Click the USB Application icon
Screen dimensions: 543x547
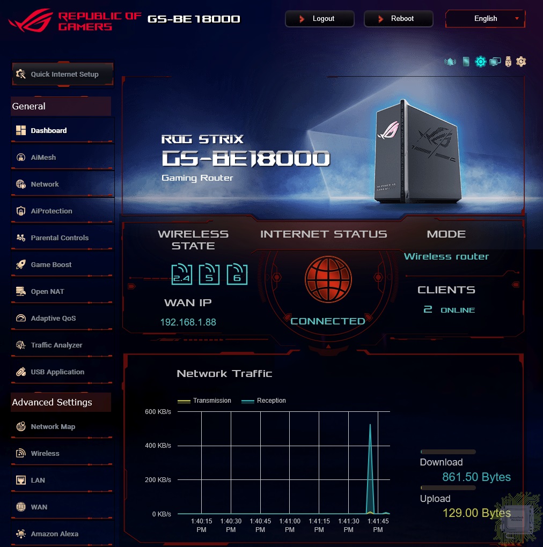click(21, 372)
